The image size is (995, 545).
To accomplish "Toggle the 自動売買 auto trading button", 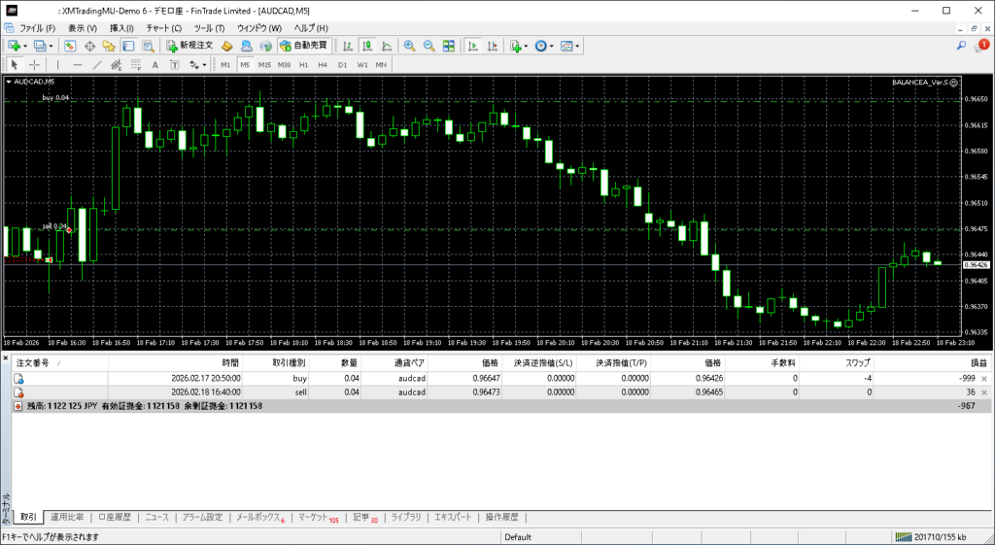I will [x=304, y=46].
